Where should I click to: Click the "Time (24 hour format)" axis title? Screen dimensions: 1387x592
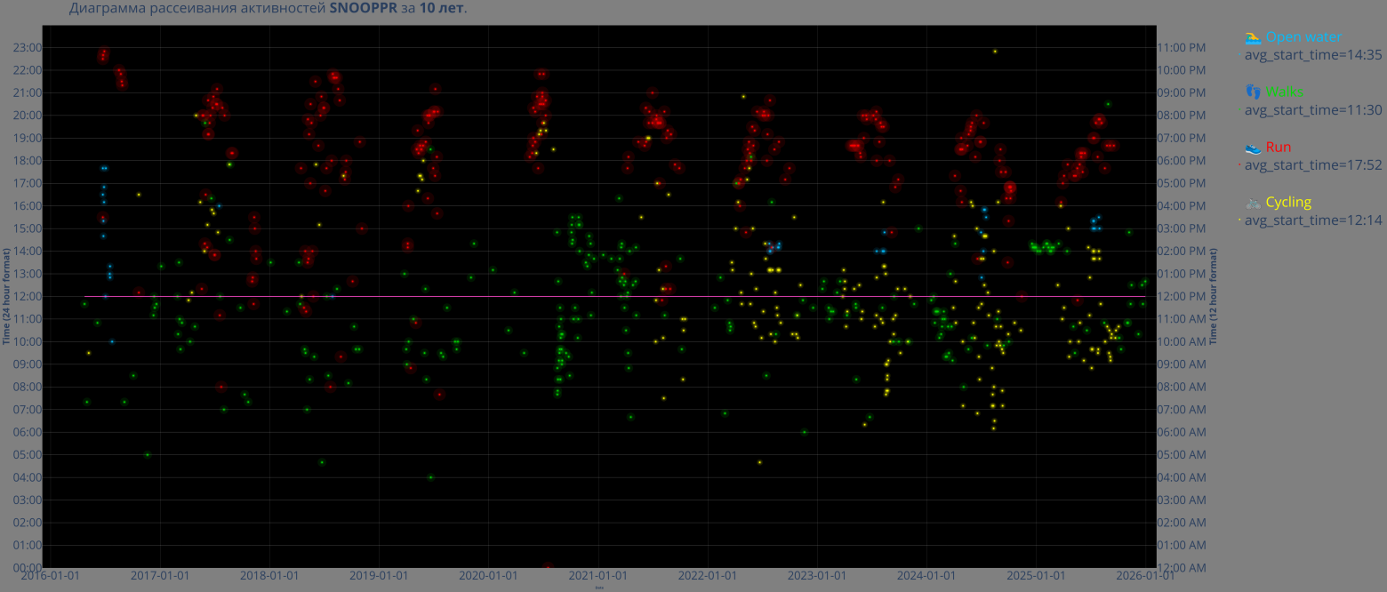point(6,297)
